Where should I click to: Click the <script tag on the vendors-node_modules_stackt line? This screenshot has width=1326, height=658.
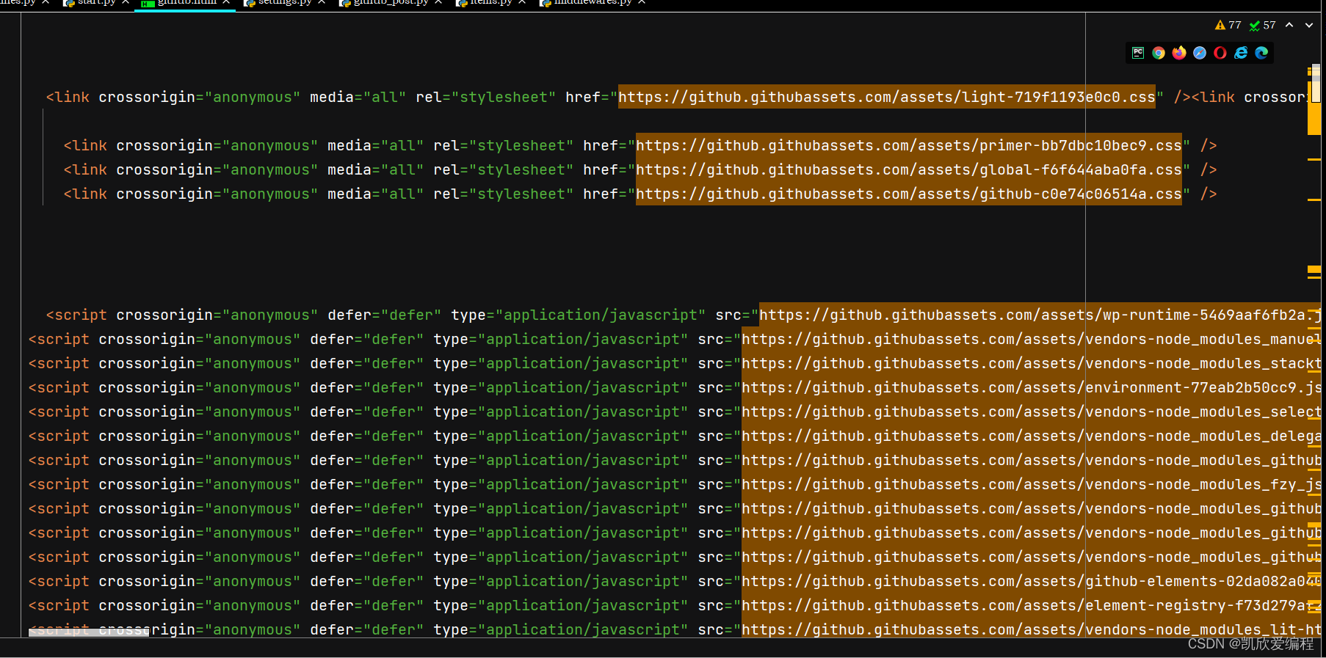(x=59, y=363)
